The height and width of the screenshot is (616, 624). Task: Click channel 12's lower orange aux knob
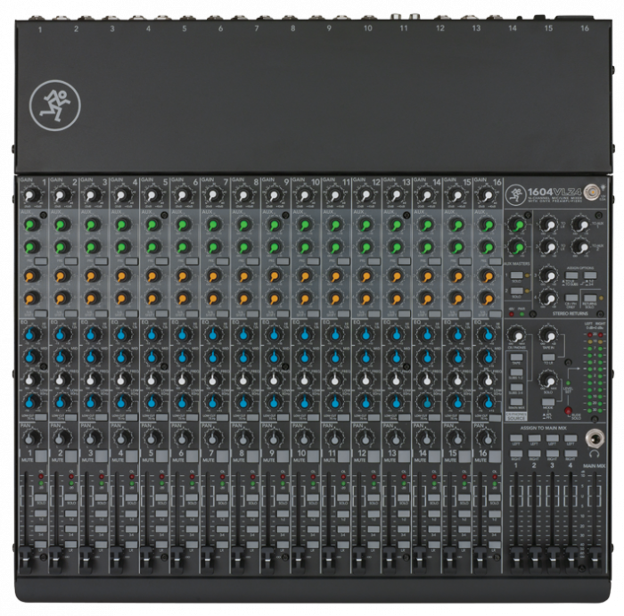pyautogui.click(x=364, y=296)
